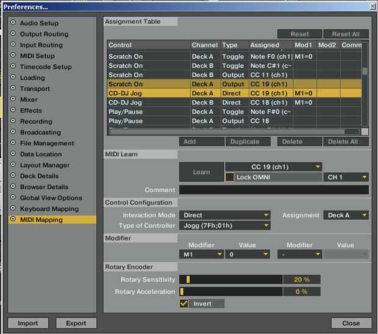This screenshot has width=378, height=334.
Task: Switch to Timecode Setup page
Action: point(46,67)
